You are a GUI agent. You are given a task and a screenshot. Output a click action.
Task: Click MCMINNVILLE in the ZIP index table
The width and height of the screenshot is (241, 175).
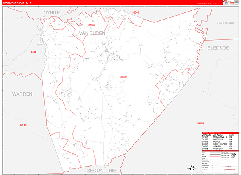(x=220, y=137)
